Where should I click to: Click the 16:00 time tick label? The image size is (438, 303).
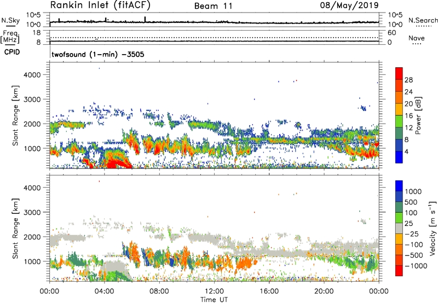pos(269,292)
